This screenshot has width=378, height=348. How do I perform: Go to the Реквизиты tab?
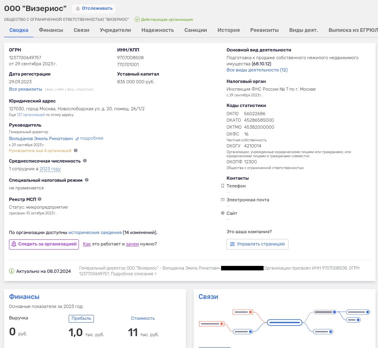pyautogui.click(x=264, y=30)
